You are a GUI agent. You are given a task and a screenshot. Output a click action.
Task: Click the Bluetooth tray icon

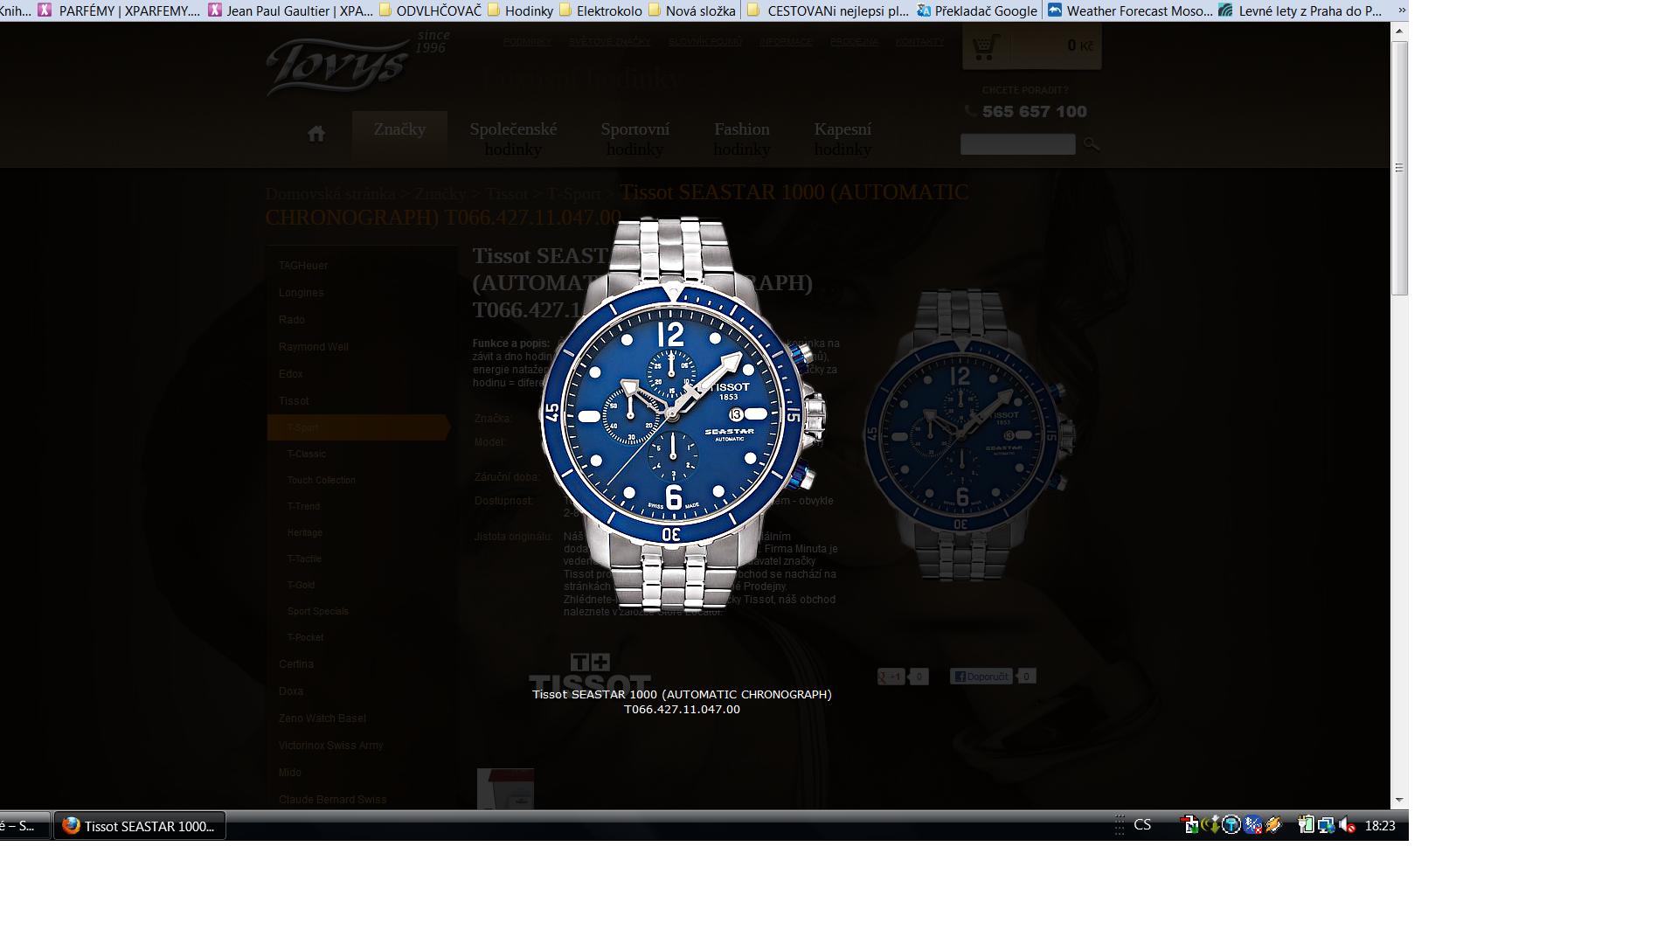tap(1252, 825)
